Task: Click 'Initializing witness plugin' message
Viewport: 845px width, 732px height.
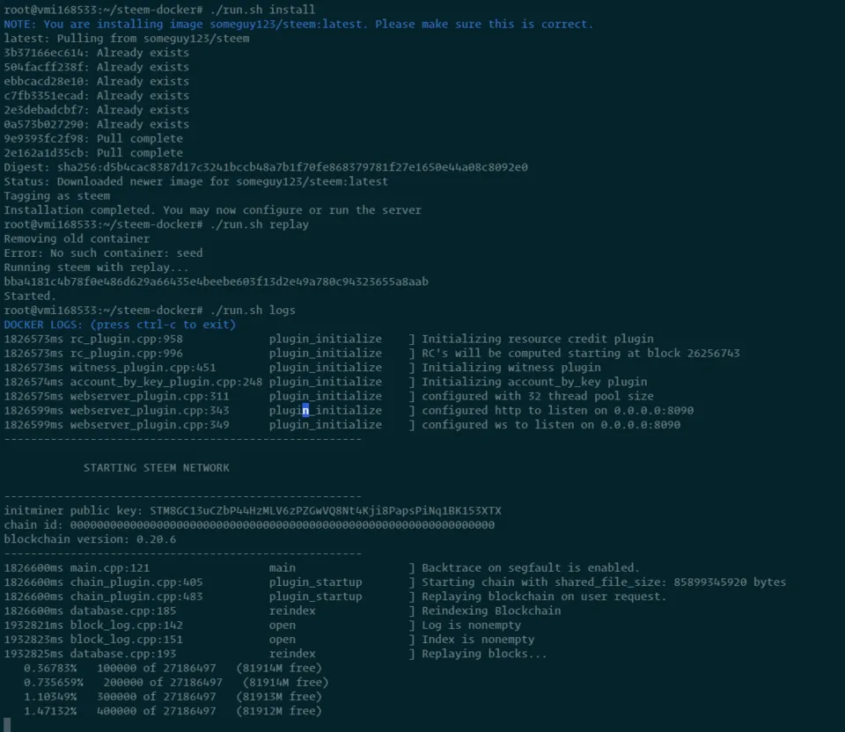Action: (x=511, y=368)
